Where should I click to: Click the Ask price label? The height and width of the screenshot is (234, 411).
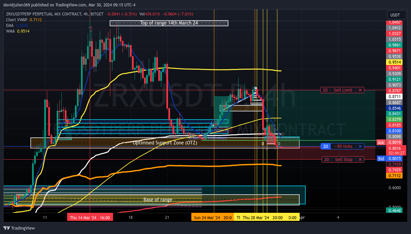(x=381, y=142)
